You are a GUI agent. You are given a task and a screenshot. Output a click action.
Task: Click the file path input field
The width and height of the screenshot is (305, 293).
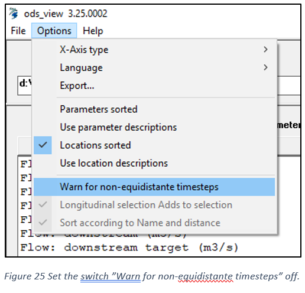pyautogui.click(x=24, y=86)
